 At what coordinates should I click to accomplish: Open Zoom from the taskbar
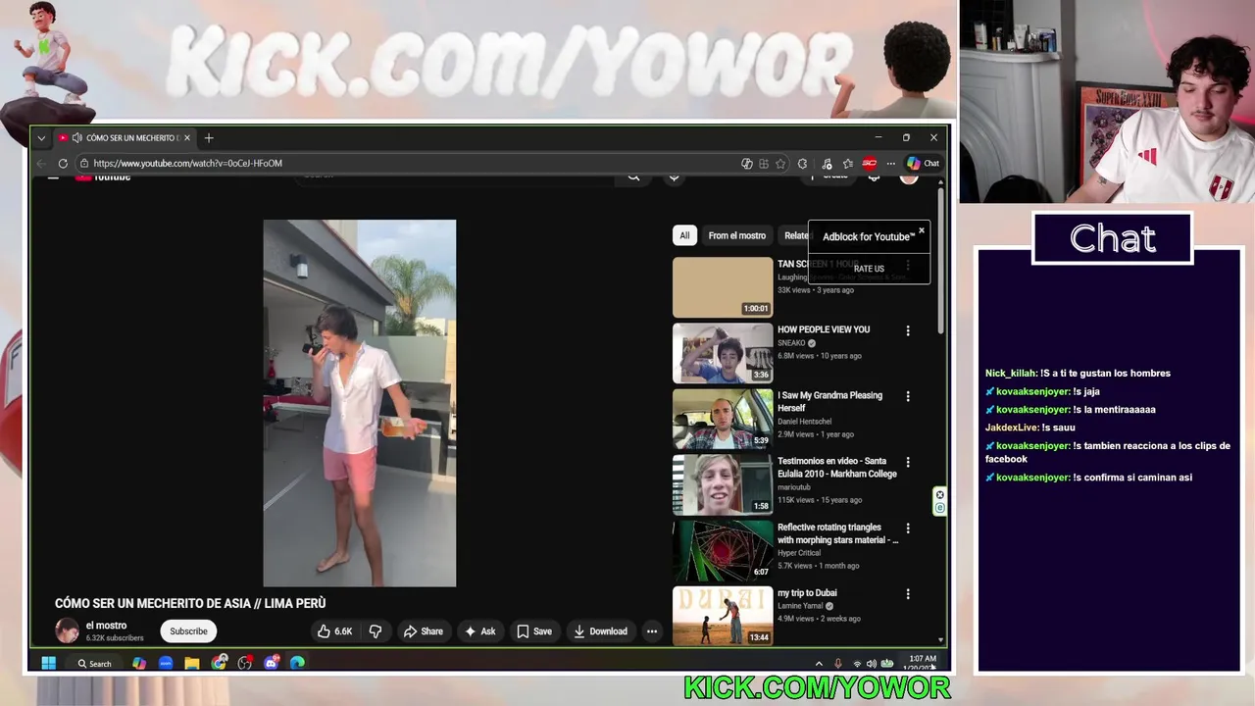(x=166, y=664)
